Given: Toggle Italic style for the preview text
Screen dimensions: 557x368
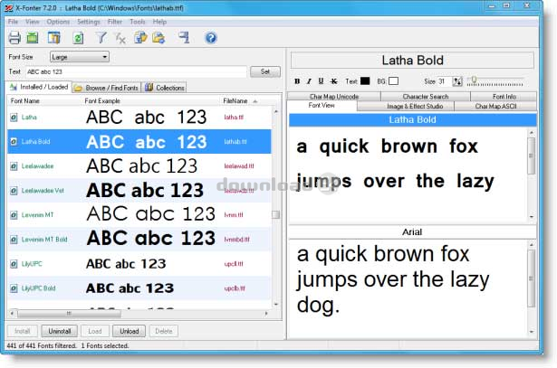Looking at the screenshot, I should pyautogui.click(x=309, y=81).
